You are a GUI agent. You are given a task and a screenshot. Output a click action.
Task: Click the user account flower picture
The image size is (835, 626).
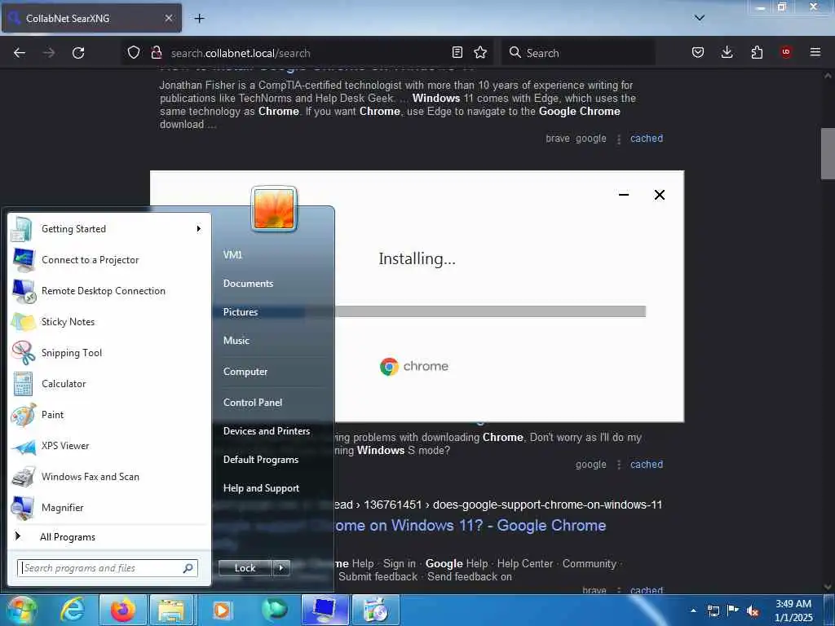274,209
